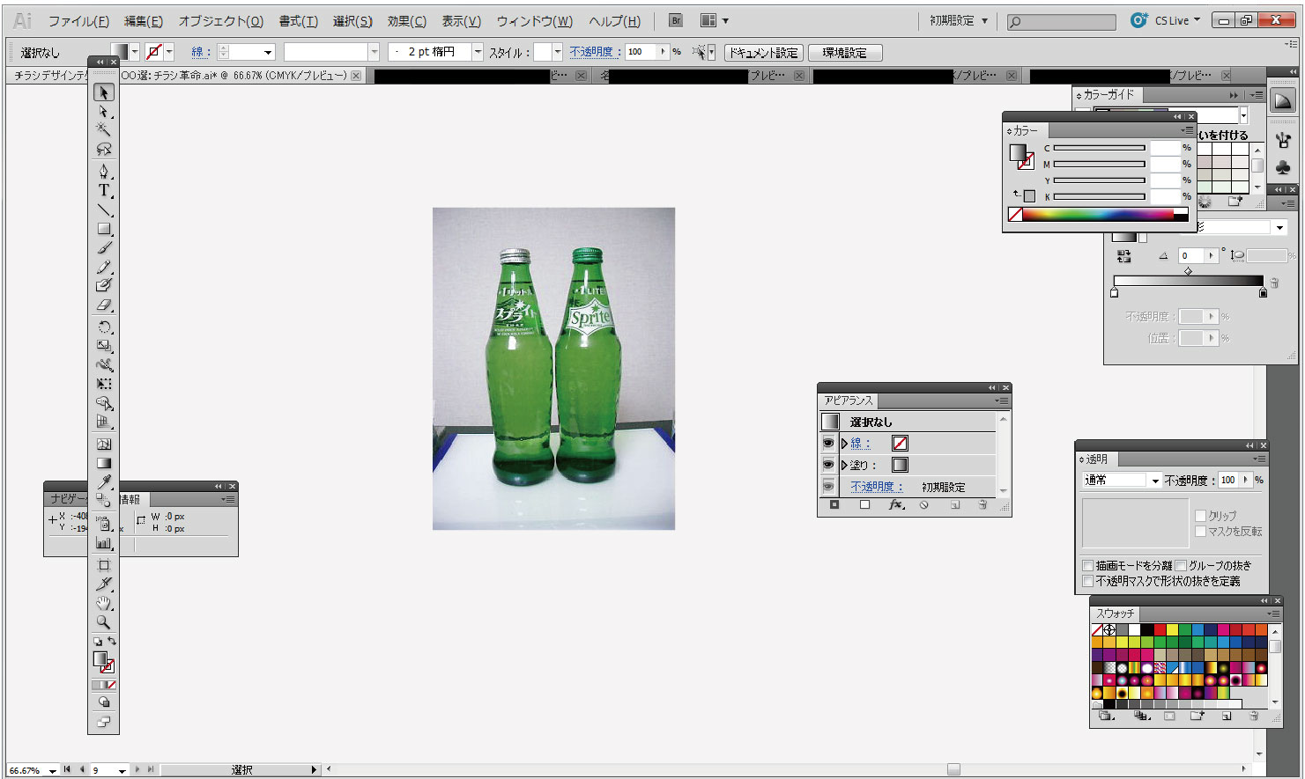This screenshot has width=1305, height=779.
Task: Select the Rectangle tool
Action: (x=103, y=229)
